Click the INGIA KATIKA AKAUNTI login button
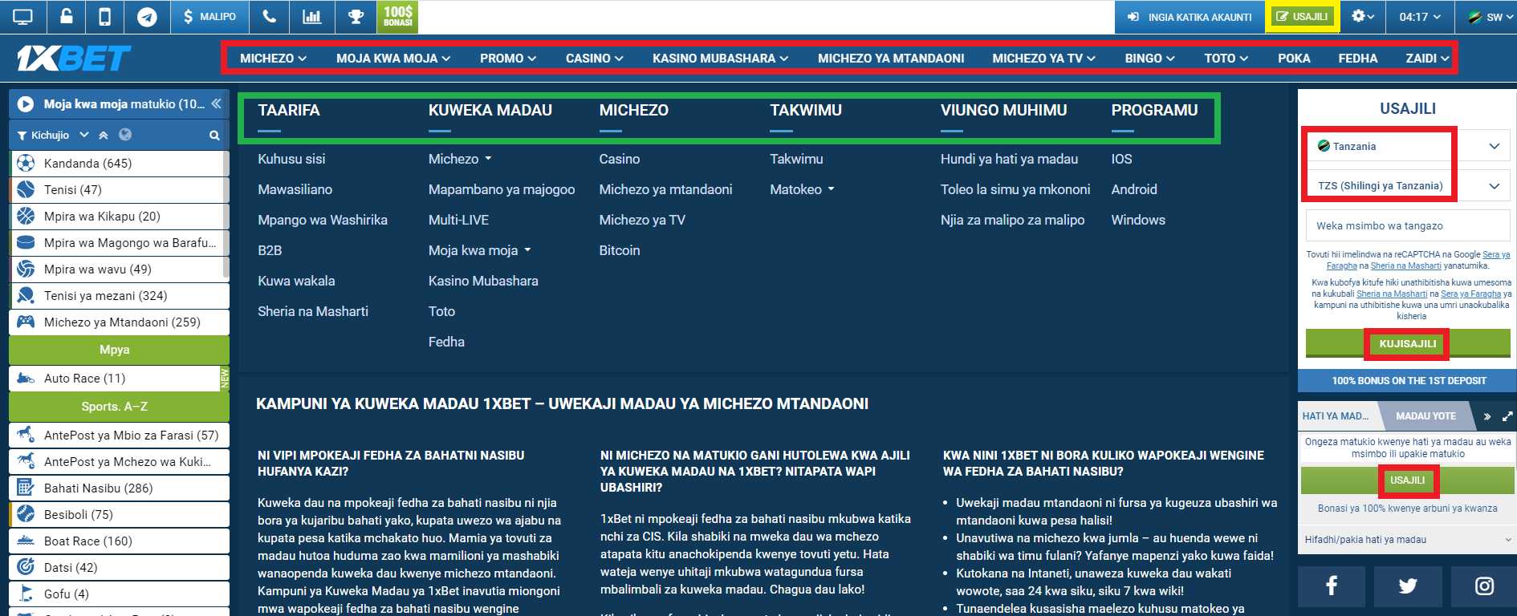The height and width of the screenshot is (616, 1517). click(1190, 17)
